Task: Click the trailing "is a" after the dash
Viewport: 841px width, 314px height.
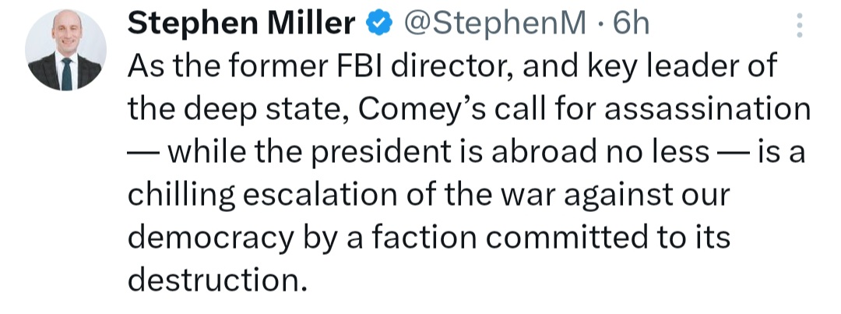Action: 780,153
